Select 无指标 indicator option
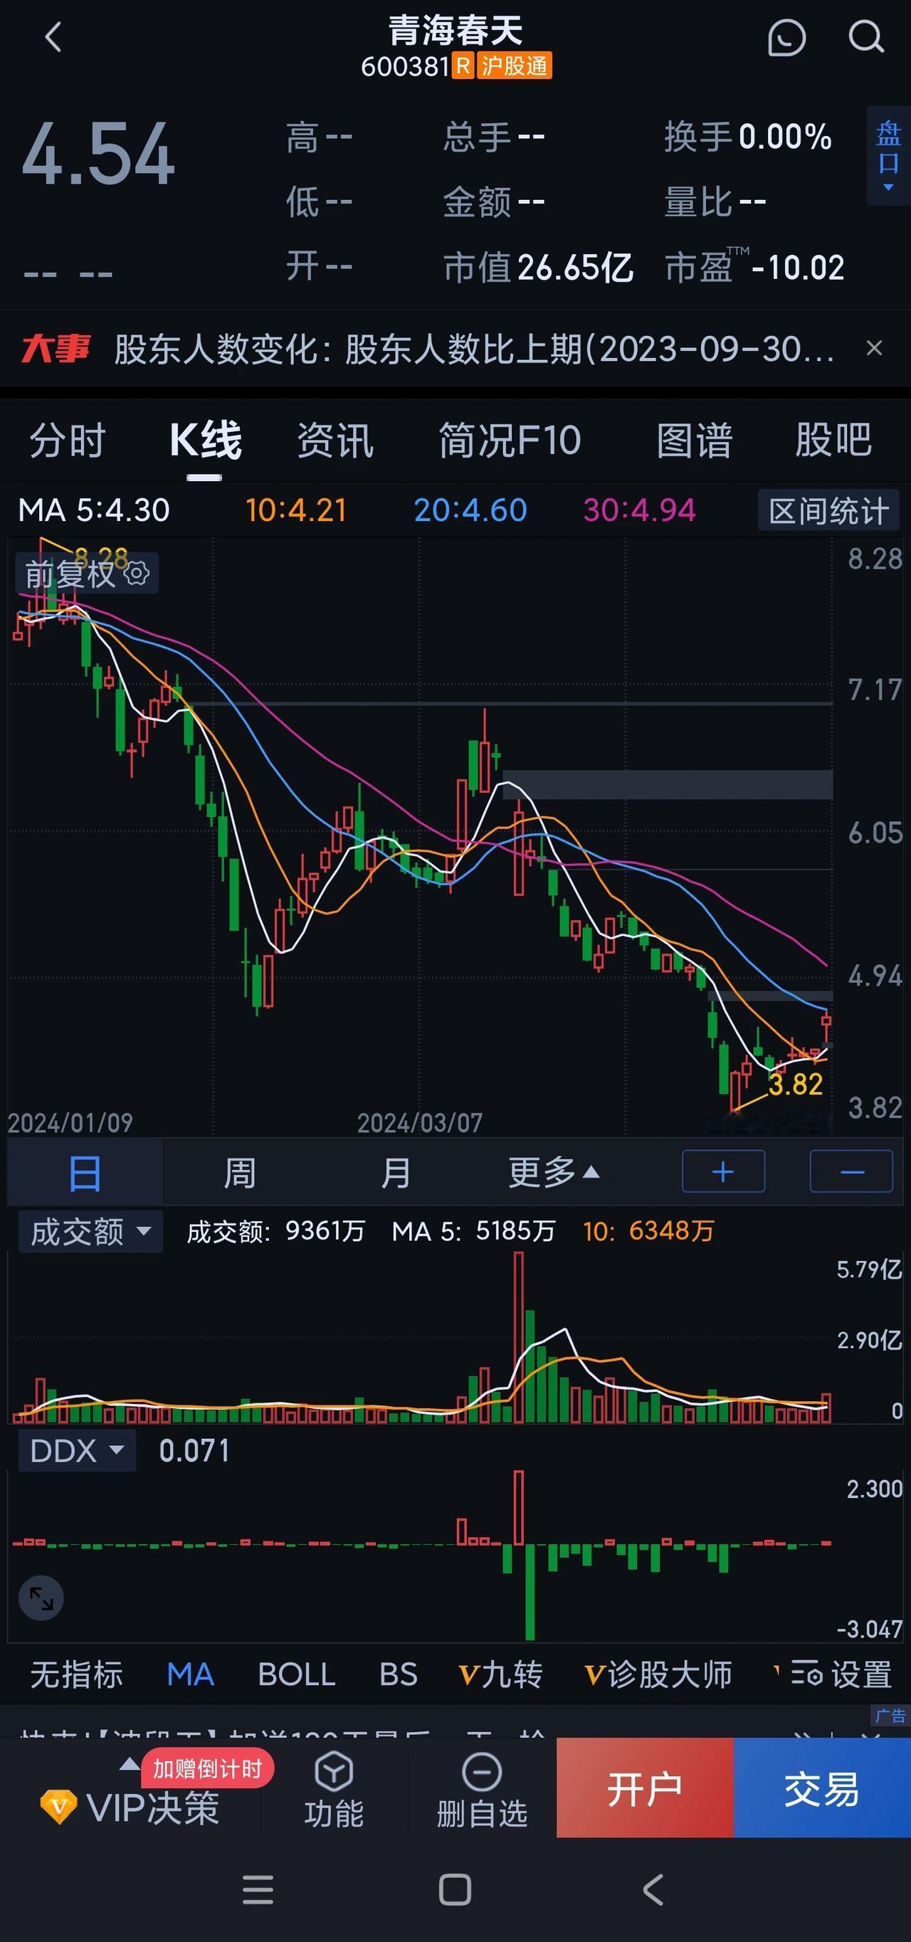 pyautogui.click(x=76, y=1674)
